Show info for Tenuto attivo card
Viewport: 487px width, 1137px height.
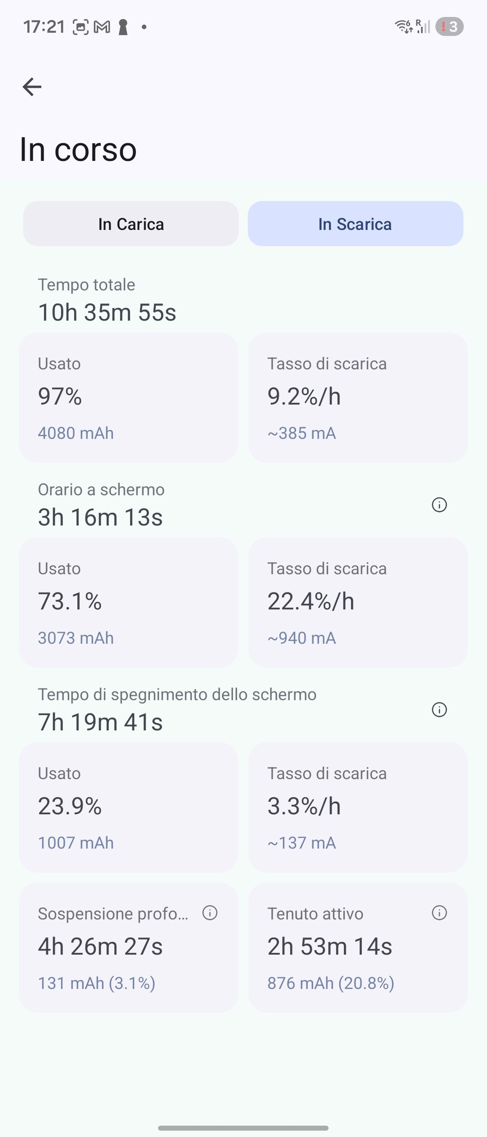click(x=439, y=913)
